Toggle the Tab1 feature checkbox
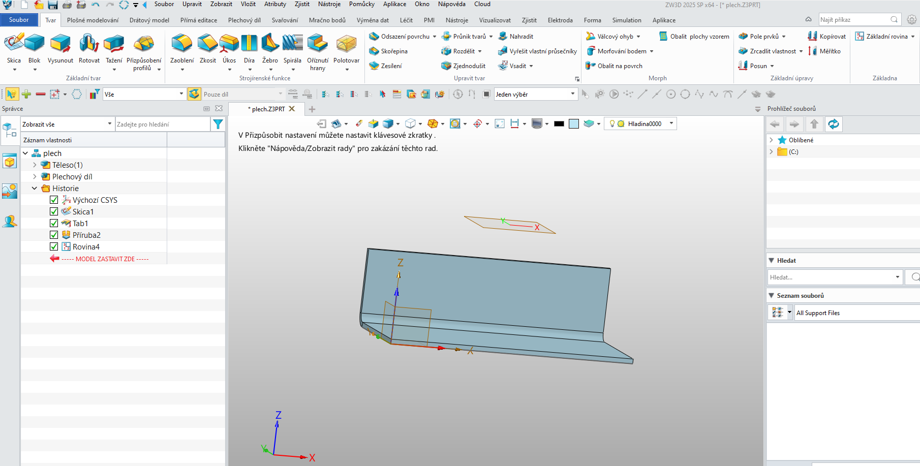Screen dimensions: 920x466 tap(54, 223)
